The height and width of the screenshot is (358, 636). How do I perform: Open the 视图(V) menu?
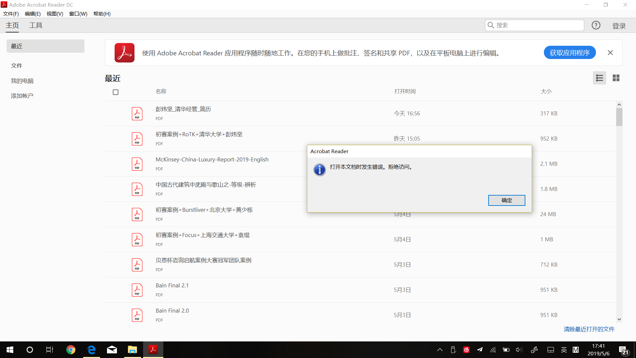[x=55, y=14]
